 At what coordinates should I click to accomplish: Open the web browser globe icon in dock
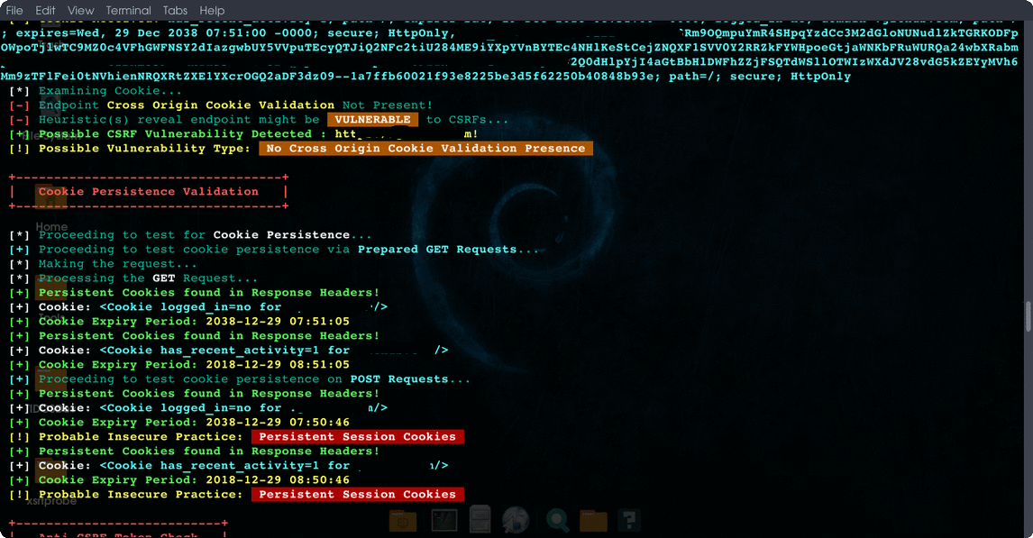click(x=516, y=520)
